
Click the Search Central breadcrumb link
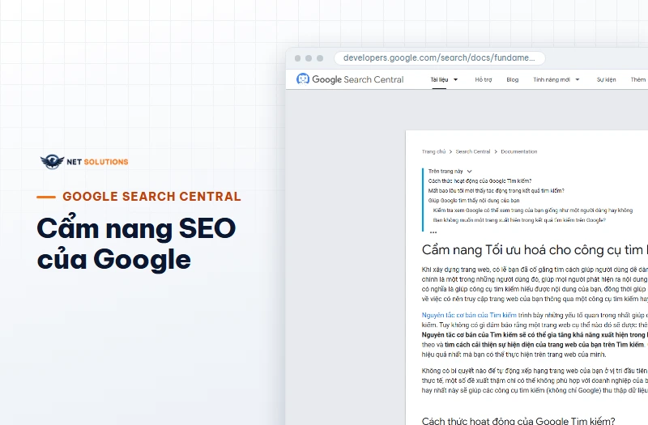coord(473,151)
